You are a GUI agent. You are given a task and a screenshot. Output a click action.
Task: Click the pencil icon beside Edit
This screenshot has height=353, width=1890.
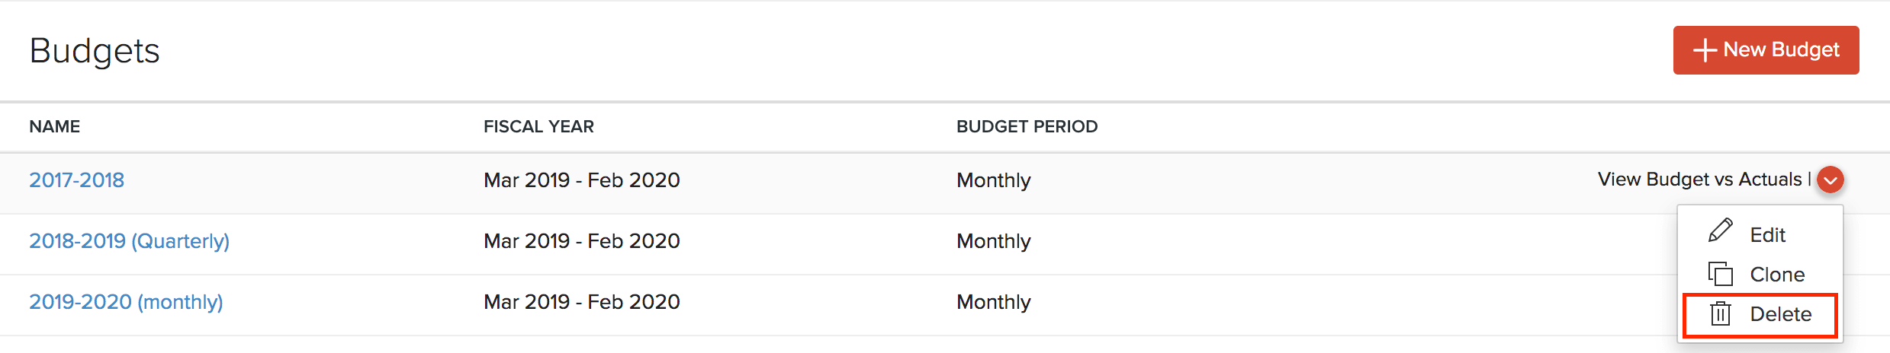1721,231
